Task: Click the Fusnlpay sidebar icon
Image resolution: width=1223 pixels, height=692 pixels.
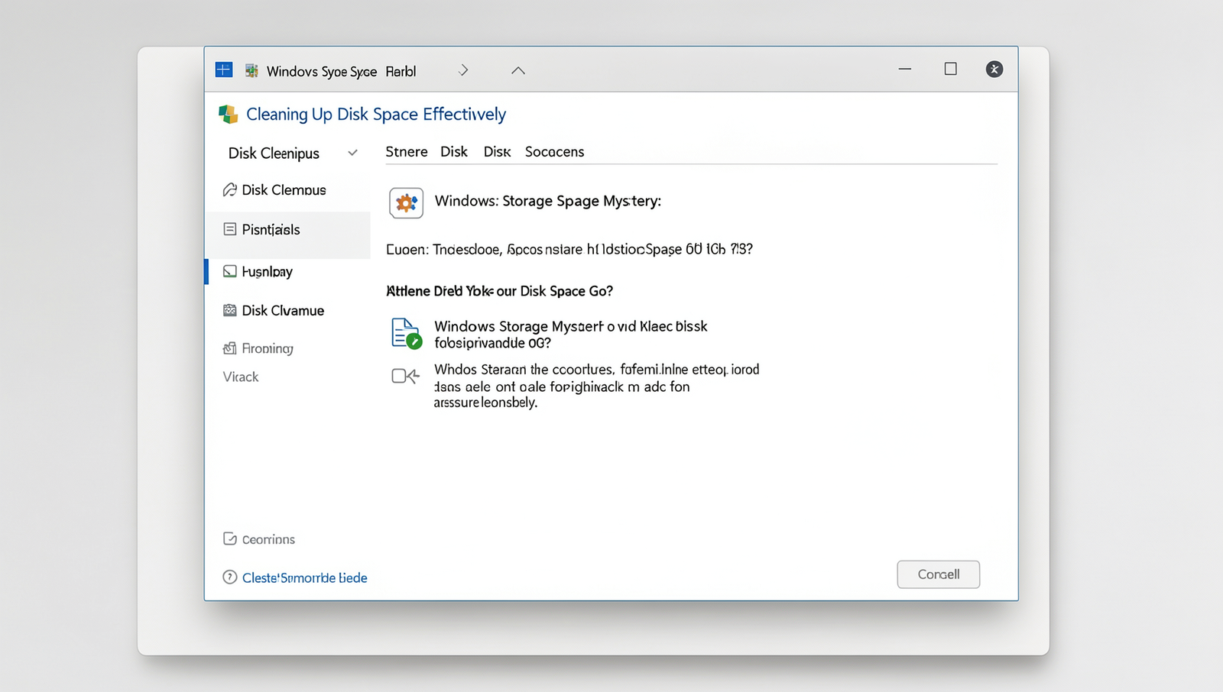Action: (x=229, y=271)
